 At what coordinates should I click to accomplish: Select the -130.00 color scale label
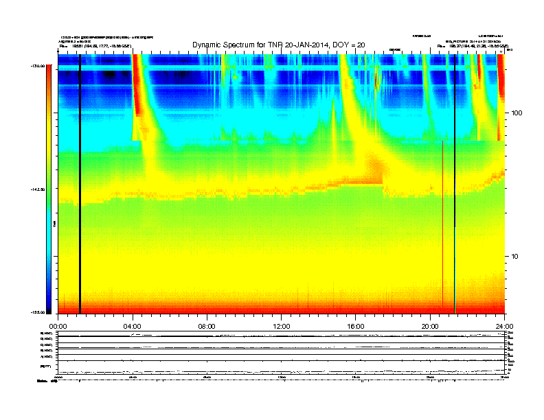click(x=38, y=65)
